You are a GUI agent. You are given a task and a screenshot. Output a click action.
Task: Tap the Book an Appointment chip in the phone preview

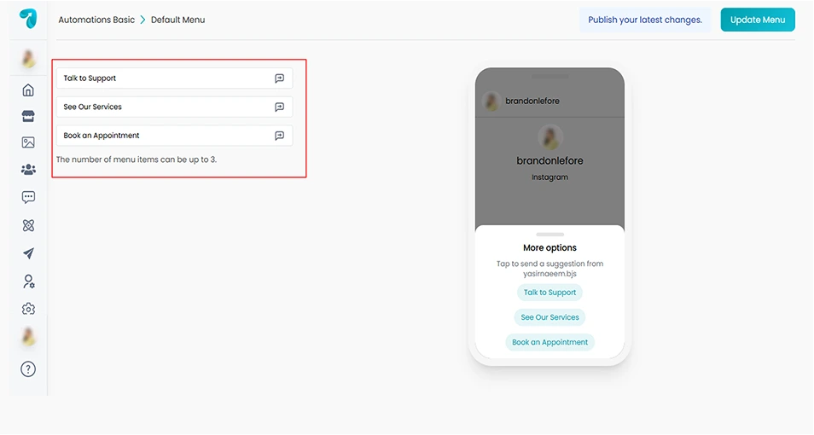point(549,342)
